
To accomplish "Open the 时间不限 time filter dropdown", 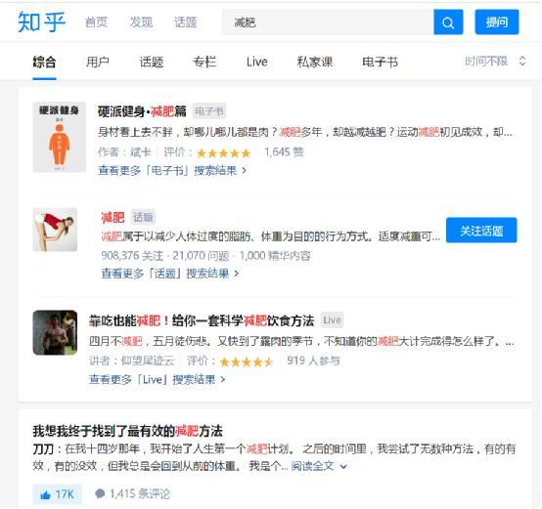I will point(495,62).
